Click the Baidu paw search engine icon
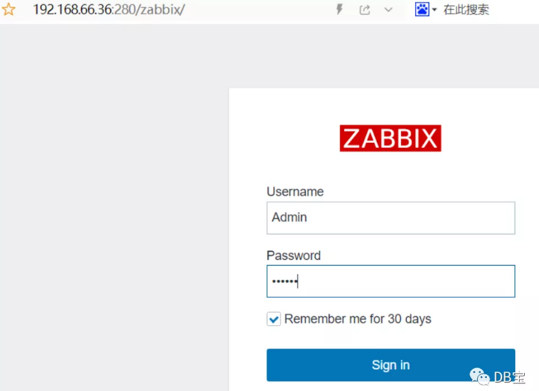Viewport: 539px width, 391px height. [x=422, y=9]
